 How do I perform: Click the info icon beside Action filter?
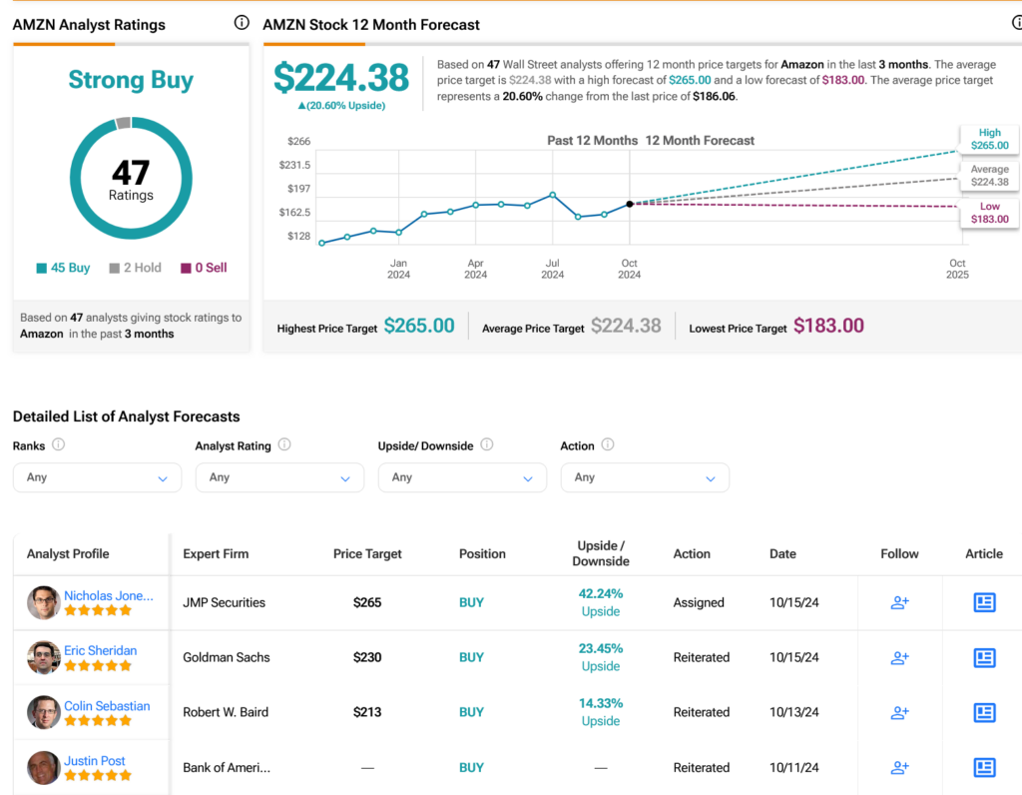pos(607,445)
